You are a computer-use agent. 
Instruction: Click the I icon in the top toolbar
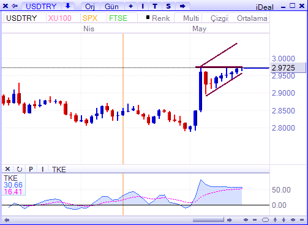pos(143,6)
